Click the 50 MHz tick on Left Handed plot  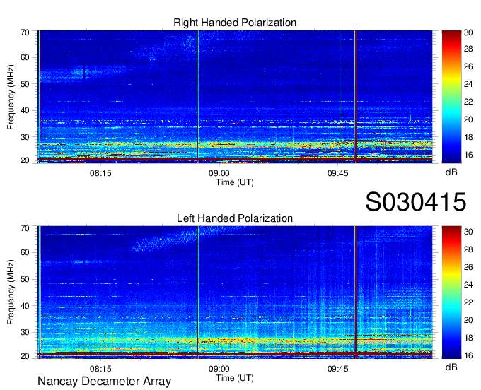coord(25,279)
